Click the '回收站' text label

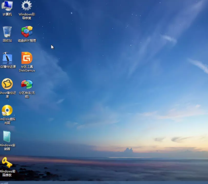pos(7,40)
